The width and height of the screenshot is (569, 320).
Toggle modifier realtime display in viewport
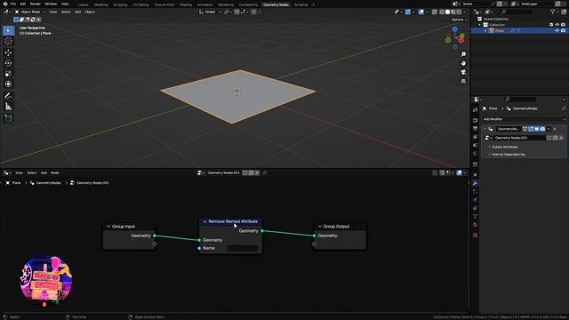(537, 129)
